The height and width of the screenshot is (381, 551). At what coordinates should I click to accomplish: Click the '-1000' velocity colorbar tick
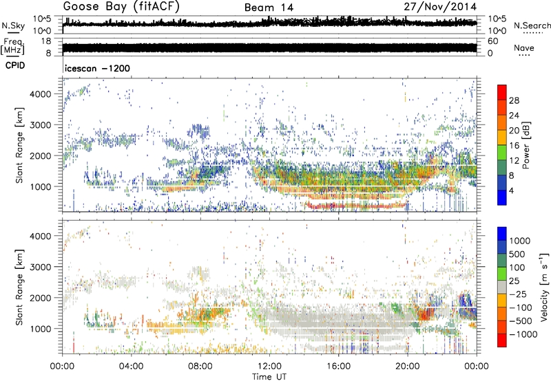click(523, 334)
